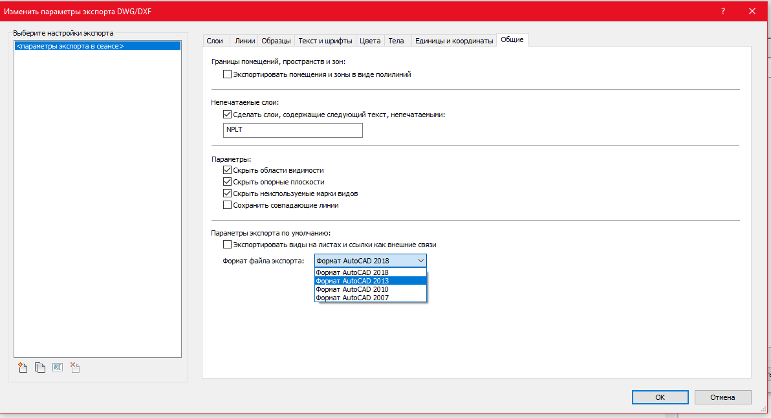This screenshot has height=418, width=771.
Task: Enable exporting rooms and zones as polylines
Action: coord(227,74)
